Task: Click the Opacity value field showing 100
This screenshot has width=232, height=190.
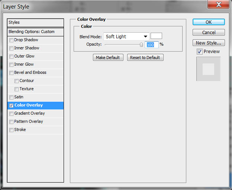Action: tap(152, 45)
